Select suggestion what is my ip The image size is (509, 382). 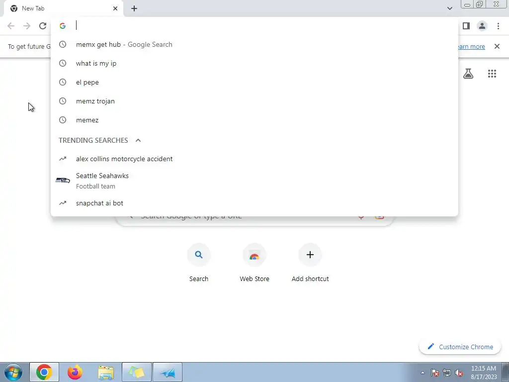click(x=254, y=63)
